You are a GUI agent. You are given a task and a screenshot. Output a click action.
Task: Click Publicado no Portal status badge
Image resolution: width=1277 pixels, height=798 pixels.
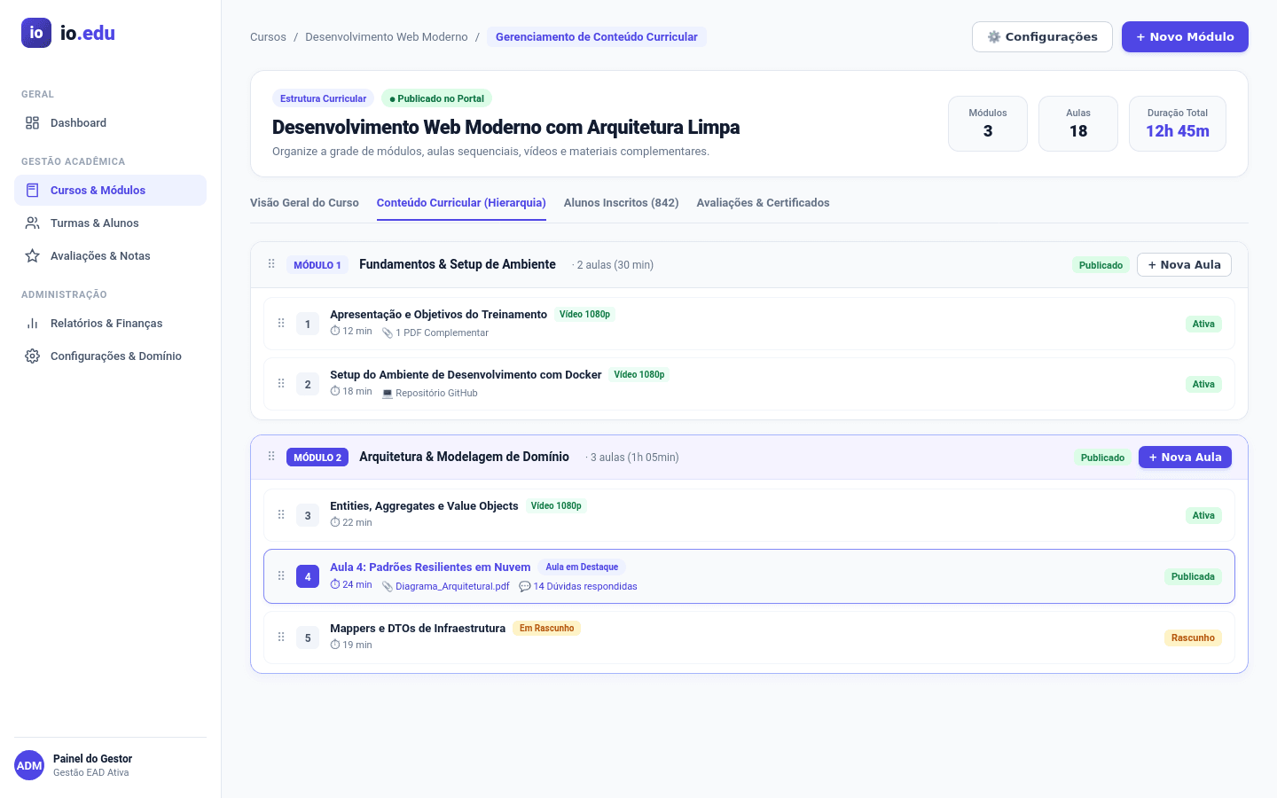tap(436, 98)
